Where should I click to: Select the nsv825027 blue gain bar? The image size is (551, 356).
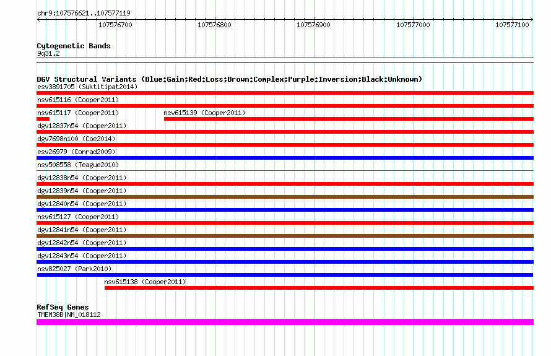[285, 275]
